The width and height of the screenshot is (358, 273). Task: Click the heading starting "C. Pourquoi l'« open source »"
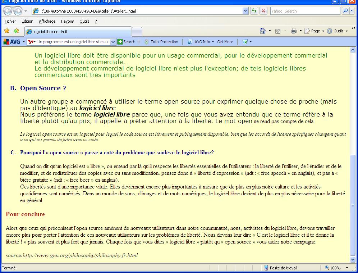(x=112, y=153)
